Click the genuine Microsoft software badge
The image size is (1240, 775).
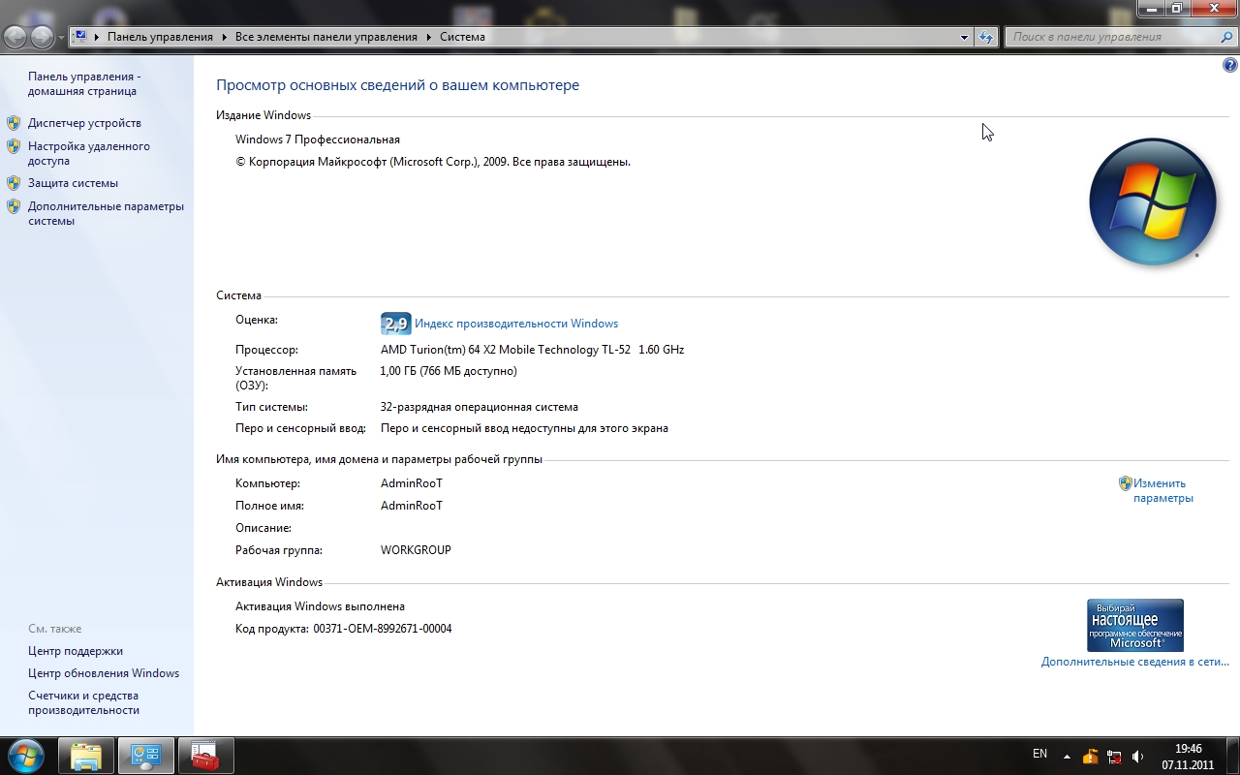click(1135, 625)
